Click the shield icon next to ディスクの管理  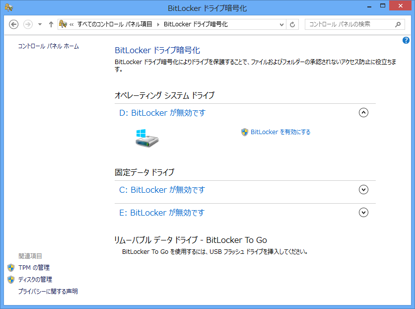pyautogui.click(x=11, y=280)
